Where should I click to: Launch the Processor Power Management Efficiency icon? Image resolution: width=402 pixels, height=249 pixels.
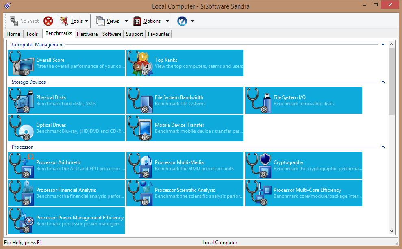[x=22, y=221]
